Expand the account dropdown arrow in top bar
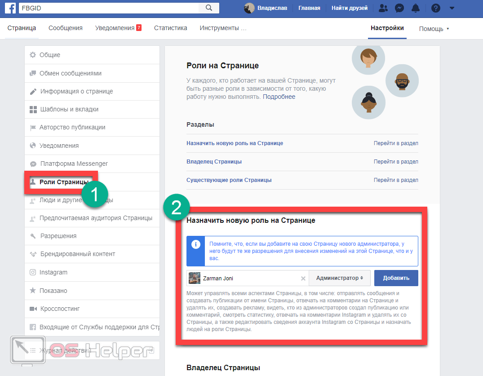Viewport: 483px width, 376px height. tap(452, 9)
